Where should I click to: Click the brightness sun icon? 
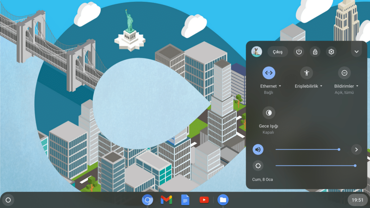click(x=258, y=165)
